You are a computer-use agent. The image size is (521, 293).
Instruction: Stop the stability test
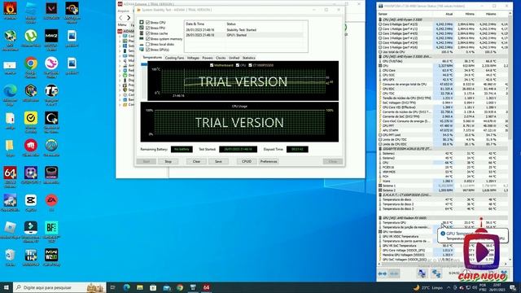(x=169, y=161)
